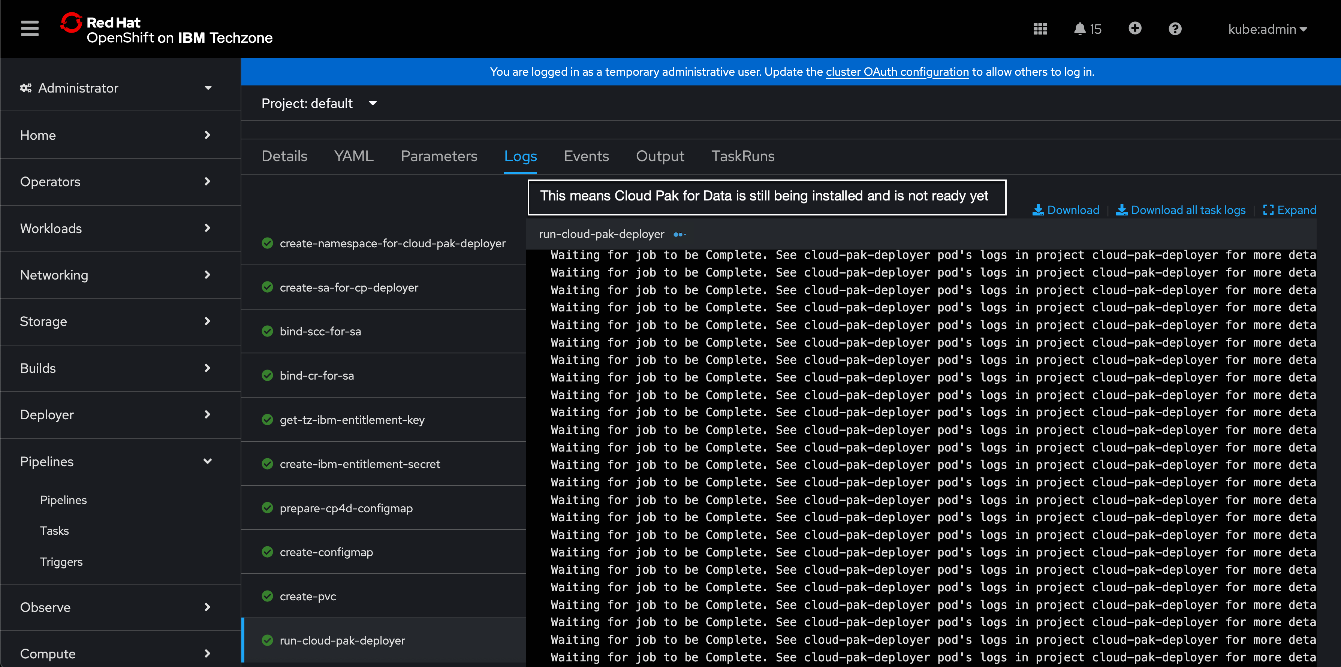The height and width of the screenshot is (667, 1341).
Task: Switch to the YAML tab
Action: pyautogui.click(x=353, y=156)
